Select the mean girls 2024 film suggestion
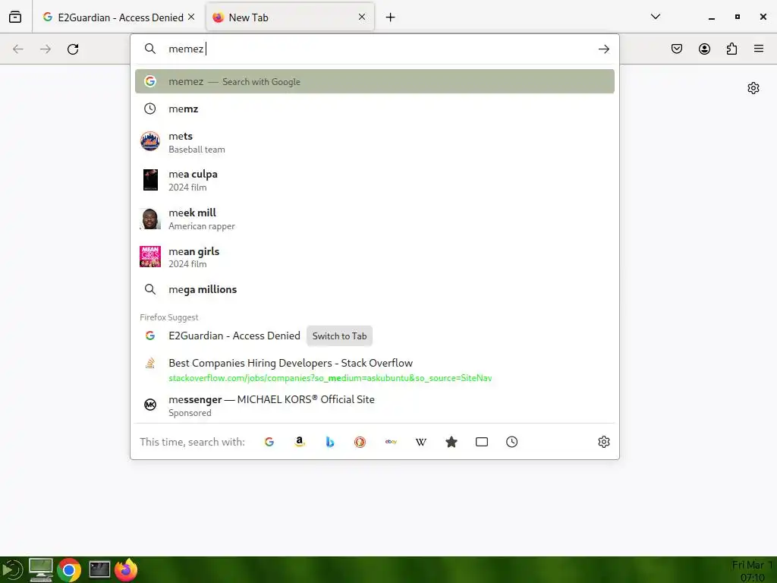 [x=375, y=257]
